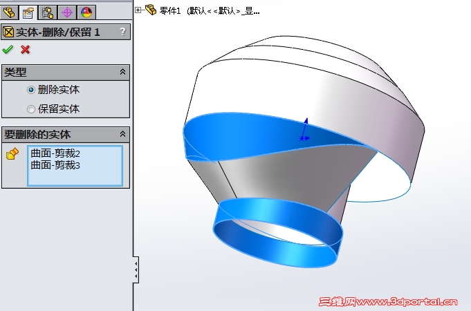
Task: Select 曲面-剪裁3 in the bodies list
Action: [55, 165]
